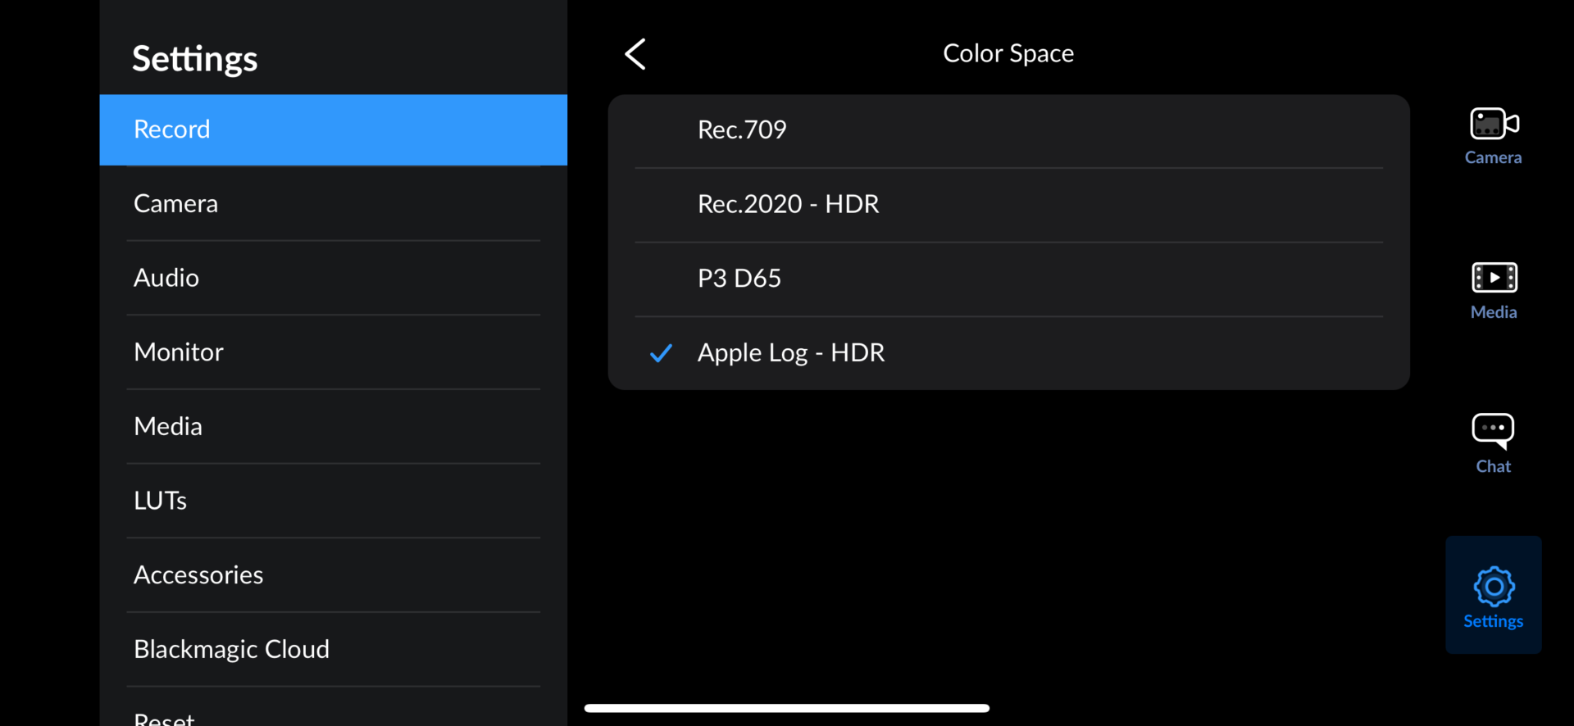Click the checkmark beside Apple Log - HDR
Viewport: 1574px width, 726px height.
[x=661, y=353]
